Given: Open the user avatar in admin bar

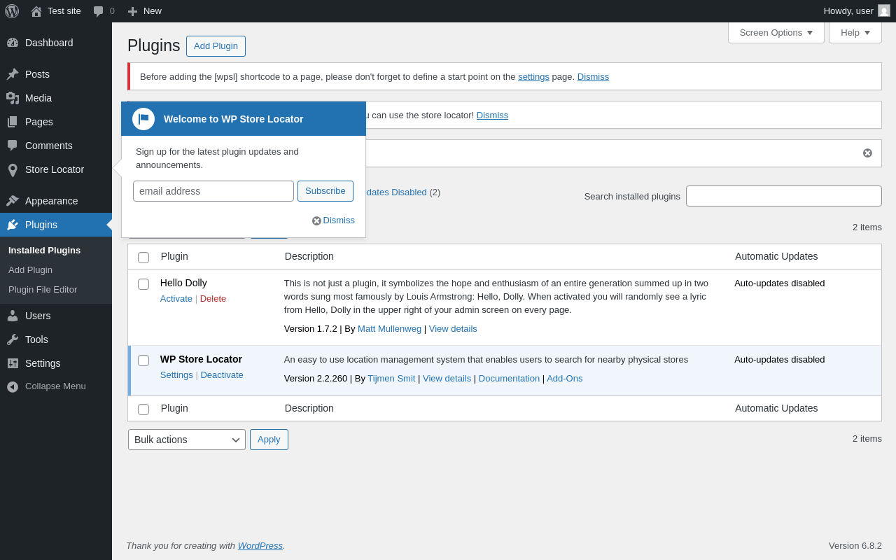Looking at the screenshot, I should (x=884, y=10).
